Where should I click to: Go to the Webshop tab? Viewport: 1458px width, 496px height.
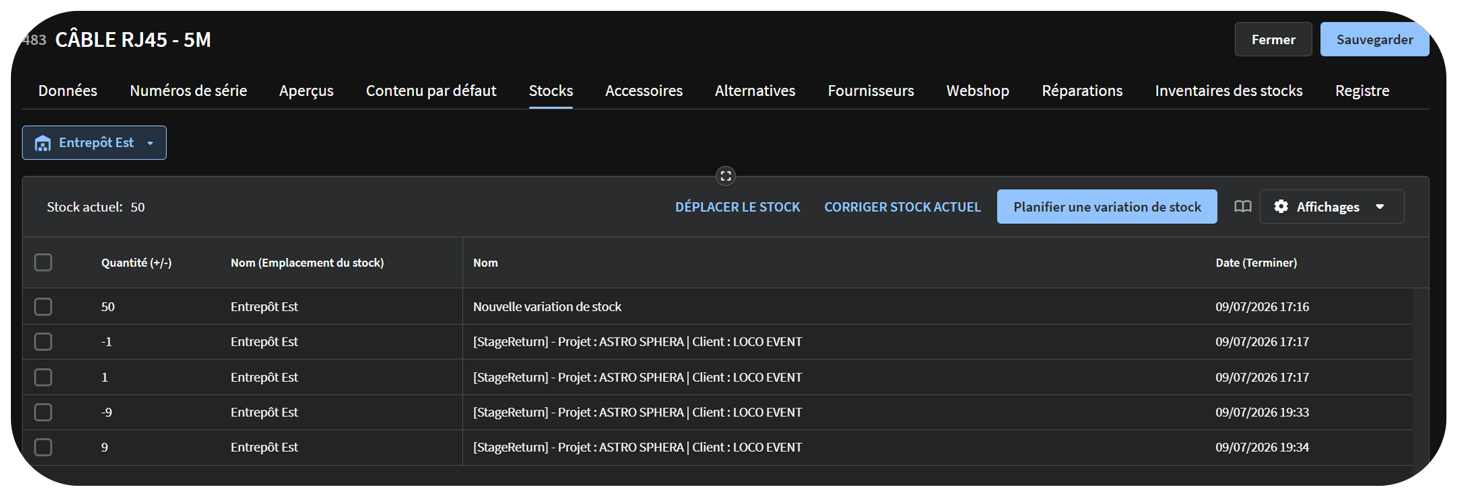click(x=977, y=91)
